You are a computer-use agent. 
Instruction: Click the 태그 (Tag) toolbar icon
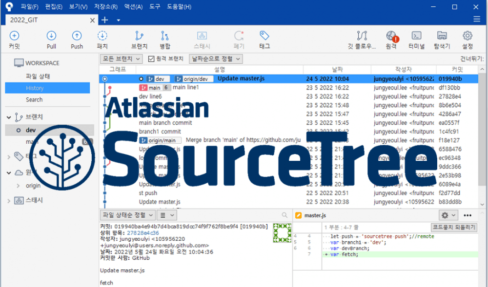[x=264, y=36]
